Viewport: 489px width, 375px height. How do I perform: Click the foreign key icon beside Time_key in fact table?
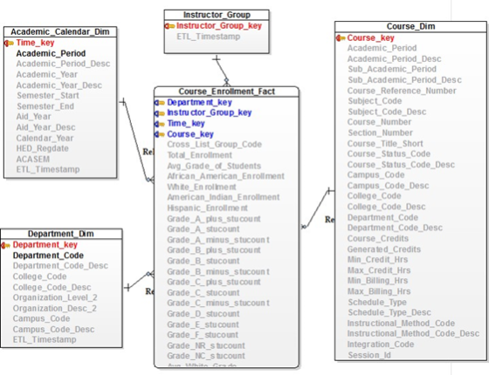[x=160, y=124]
